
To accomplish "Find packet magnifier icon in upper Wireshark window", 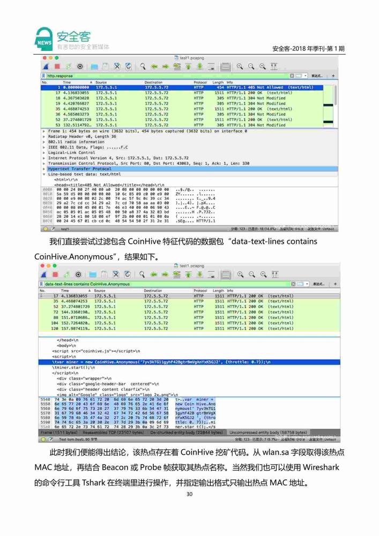I will (143, 66).
